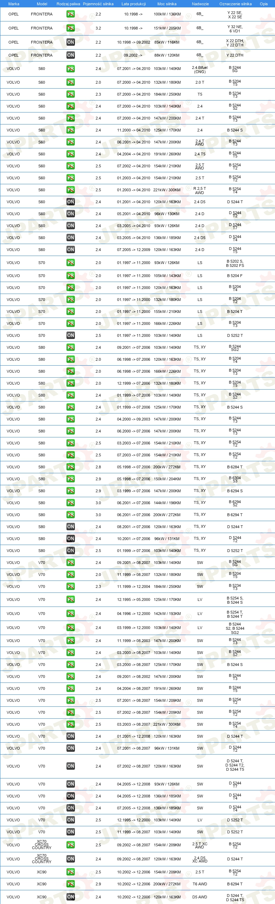Screen dimensions: 275x904
Task: Click the "D5 AWD" body cell
Action: (200, 897)
